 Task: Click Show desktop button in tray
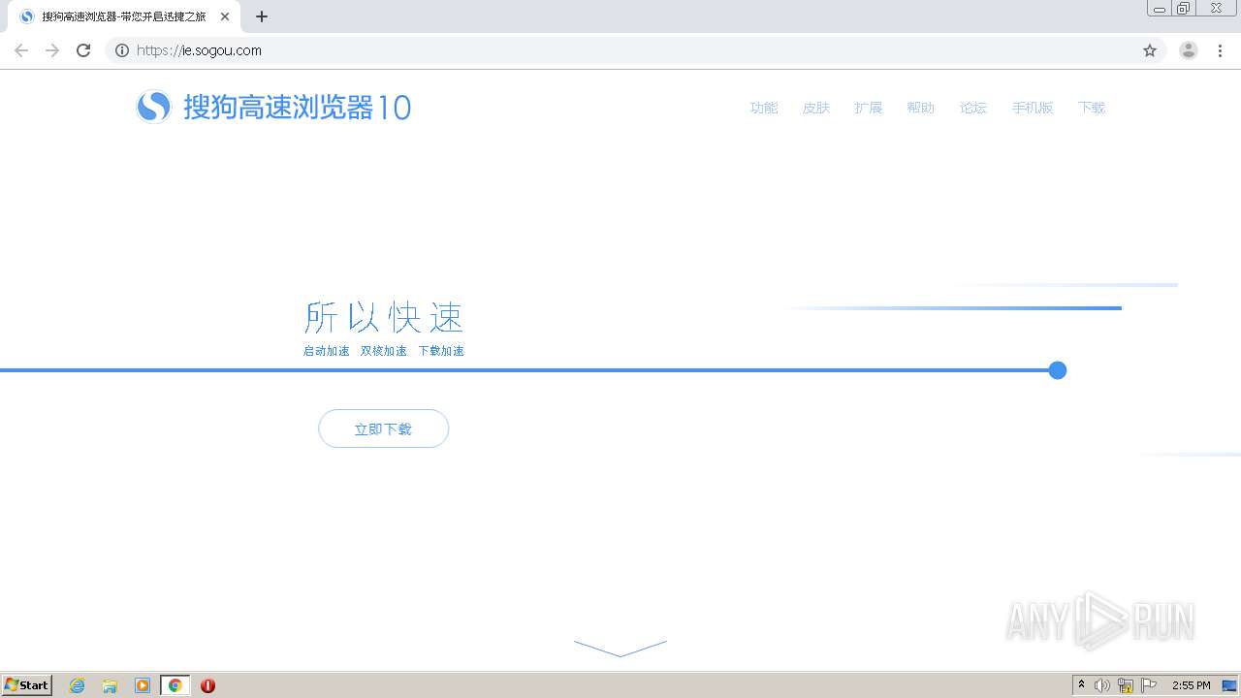pos(1229,685)
